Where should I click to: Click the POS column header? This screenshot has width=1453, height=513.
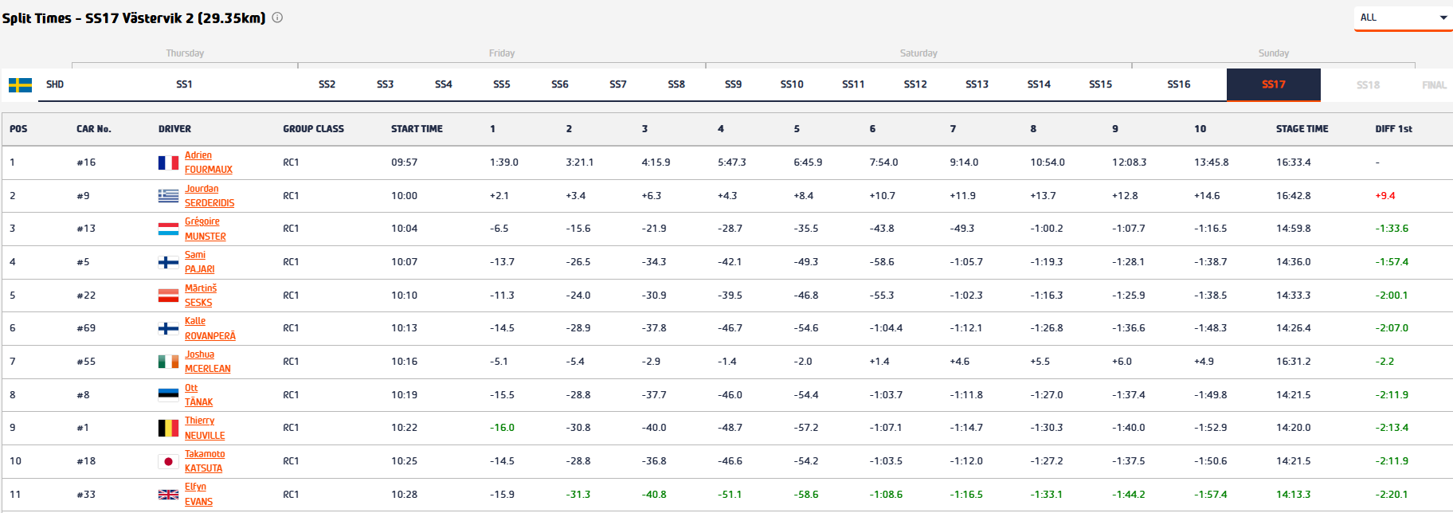[x=18, y=129]
